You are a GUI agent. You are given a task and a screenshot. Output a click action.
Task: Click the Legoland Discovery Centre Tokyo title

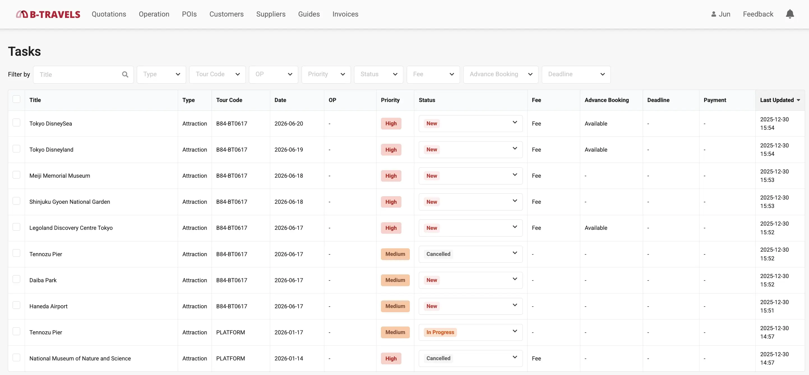coord(71,228)
